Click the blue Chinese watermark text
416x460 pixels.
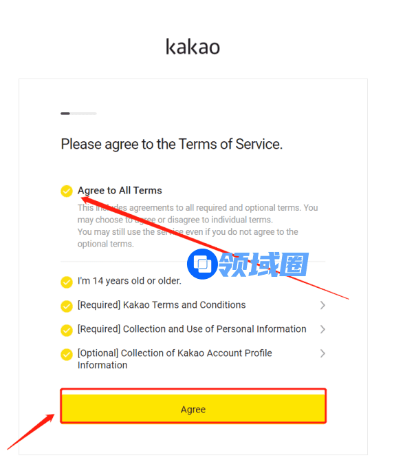pos(263,264)
